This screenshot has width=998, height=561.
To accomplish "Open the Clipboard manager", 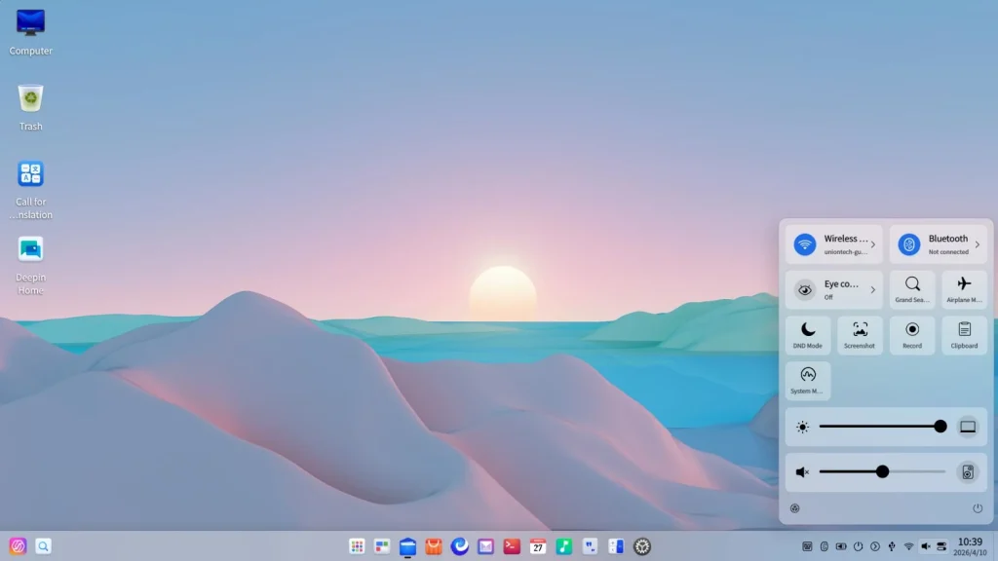I will 964,335.
